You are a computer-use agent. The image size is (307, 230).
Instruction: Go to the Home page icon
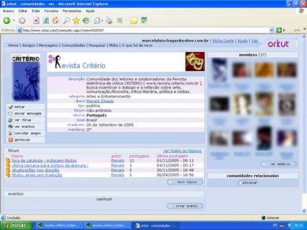pyautogui.click(x=55, y=20)
